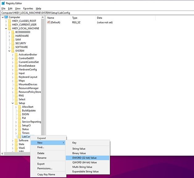Click the Name column header
The width and height of the screenshot is (194, 178).
pos(59,18)
